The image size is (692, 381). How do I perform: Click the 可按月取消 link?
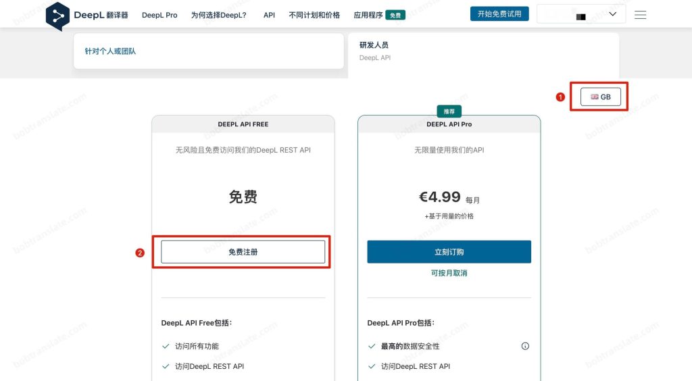point(449,273)
